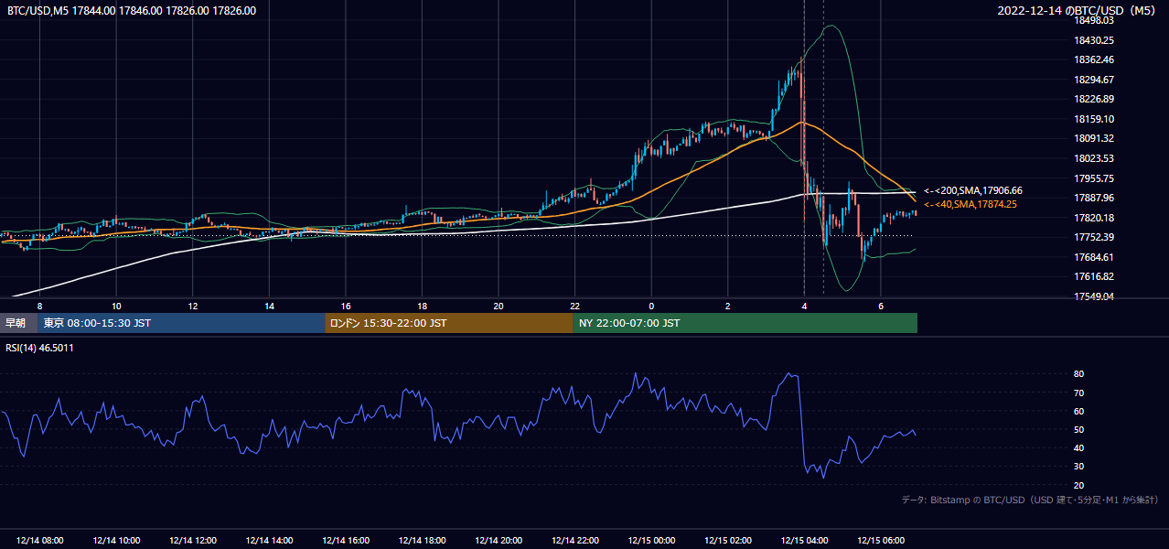Click RSI axis level 70

(1079, 393)
